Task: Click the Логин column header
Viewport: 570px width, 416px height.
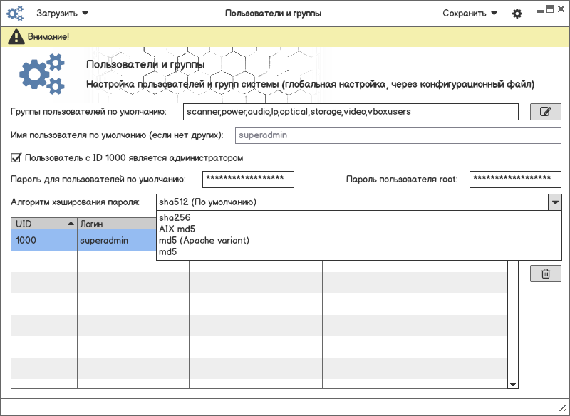Action: (114, 224)
